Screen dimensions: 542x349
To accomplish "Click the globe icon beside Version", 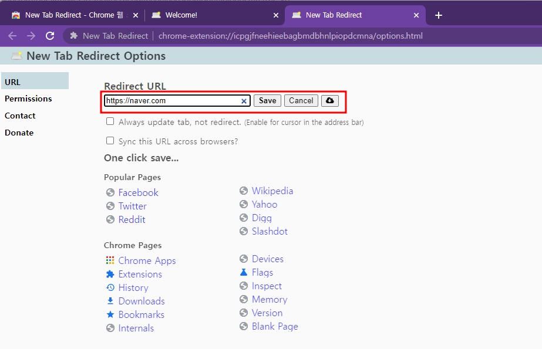I will [244, 313].
